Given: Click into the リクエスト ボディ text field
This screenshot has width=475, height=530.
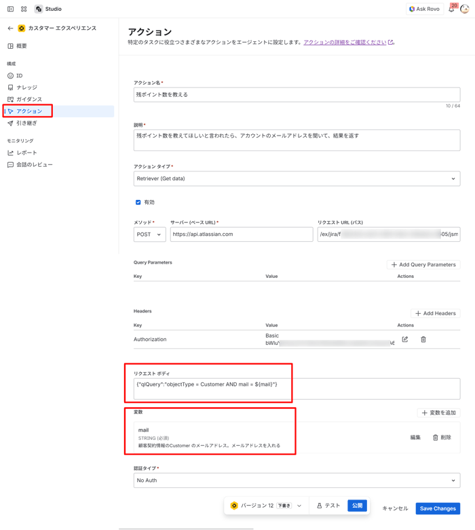Looking at the screenshot, I should coord(297,388).
